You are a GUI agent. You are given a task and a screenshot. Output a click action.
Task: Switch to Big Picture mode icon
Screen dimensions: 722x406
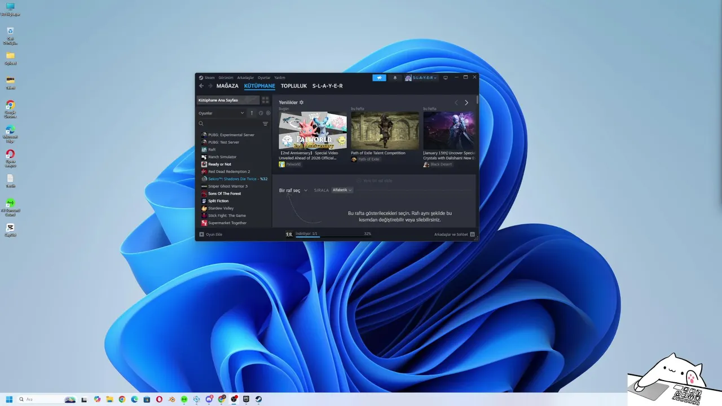pyautogui.click(x=446, y=78)
